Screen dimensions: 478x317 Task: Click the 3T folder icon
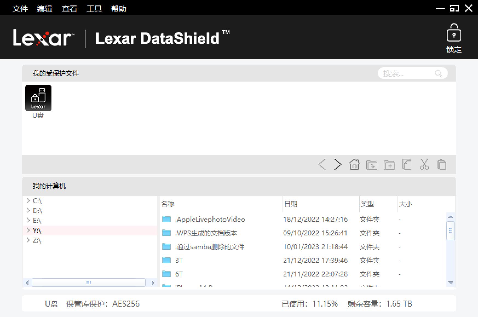tap(166, 260)
